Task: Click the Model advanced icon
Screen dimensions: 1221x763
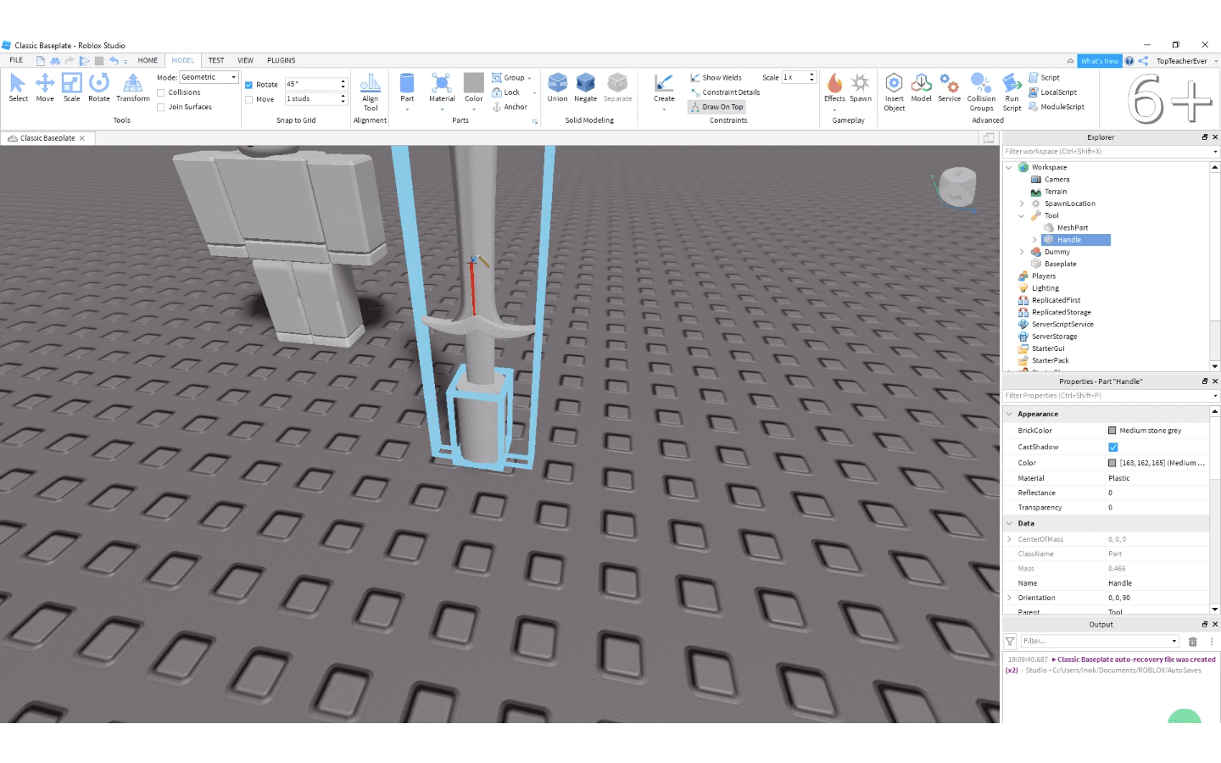Action: (x=922, y=87)
